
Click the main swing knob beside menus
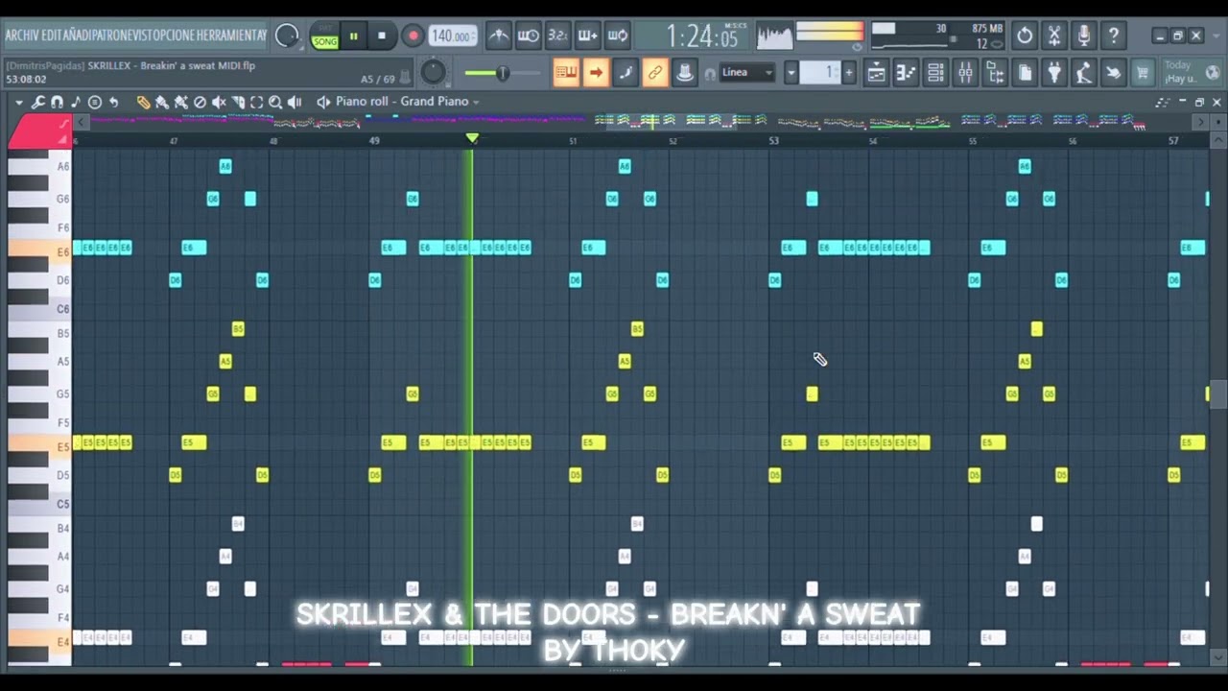point(286,36)
